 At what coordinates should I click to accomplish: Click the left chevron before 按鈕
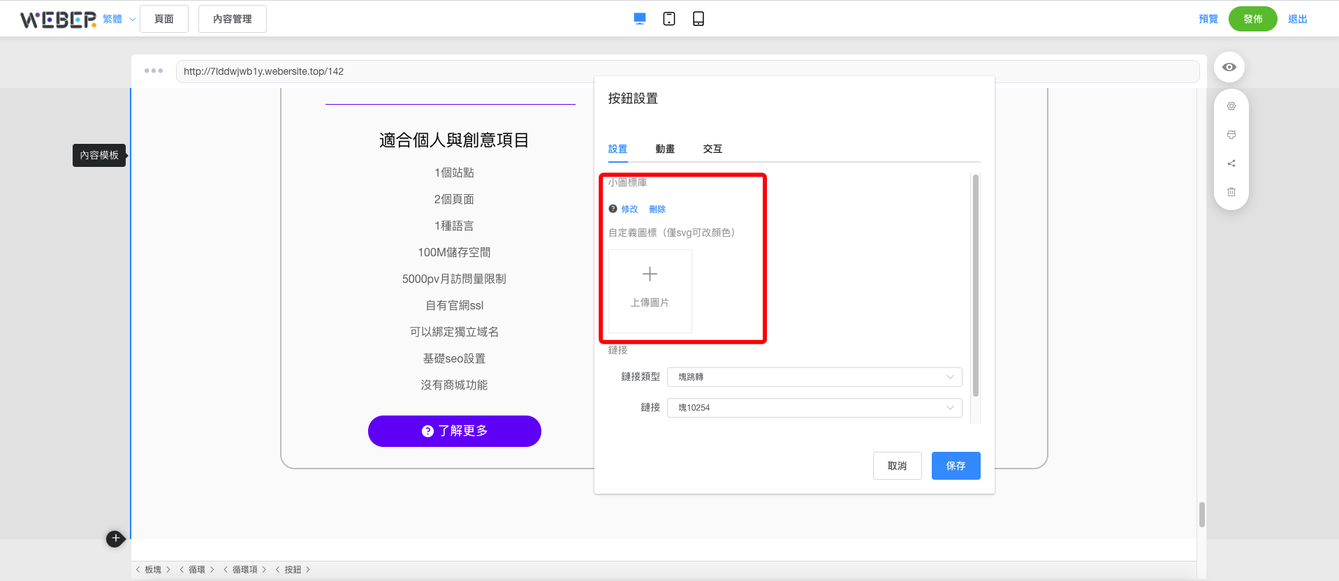click(x=277, y=570)
